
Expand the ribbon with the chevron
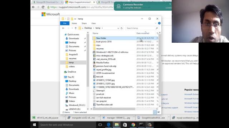click(156, 23)
